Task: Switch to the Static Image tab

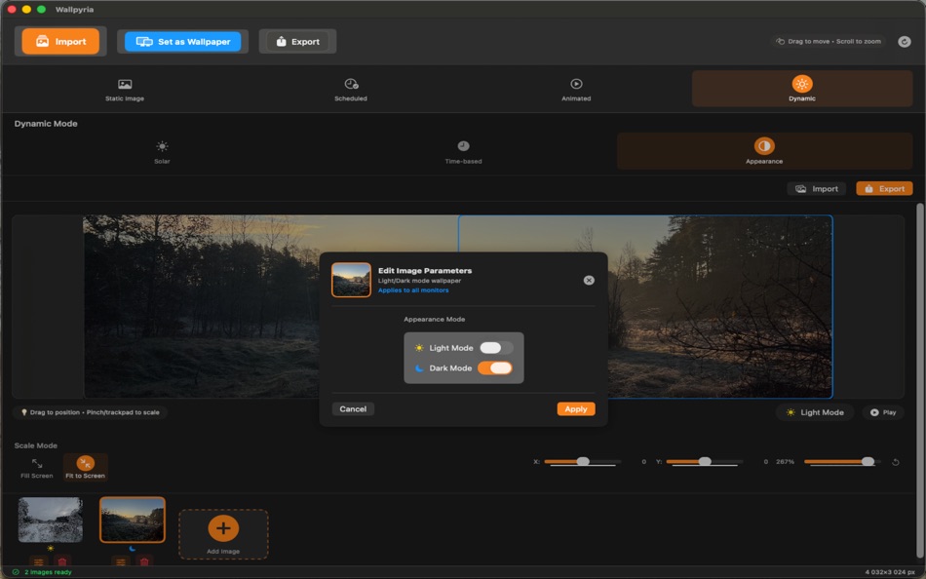Action: point(125,90)
